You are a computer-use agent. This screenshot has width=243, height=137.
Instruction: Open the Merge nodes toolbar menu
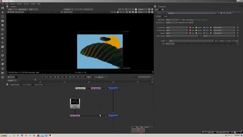pyautogui.click(x=3, y=38)
